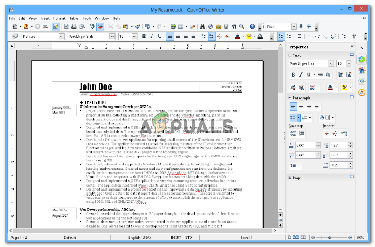Open the sidebar font size dropdown
This screenshot has width=375, height=247.
click(x=349, y=64)
